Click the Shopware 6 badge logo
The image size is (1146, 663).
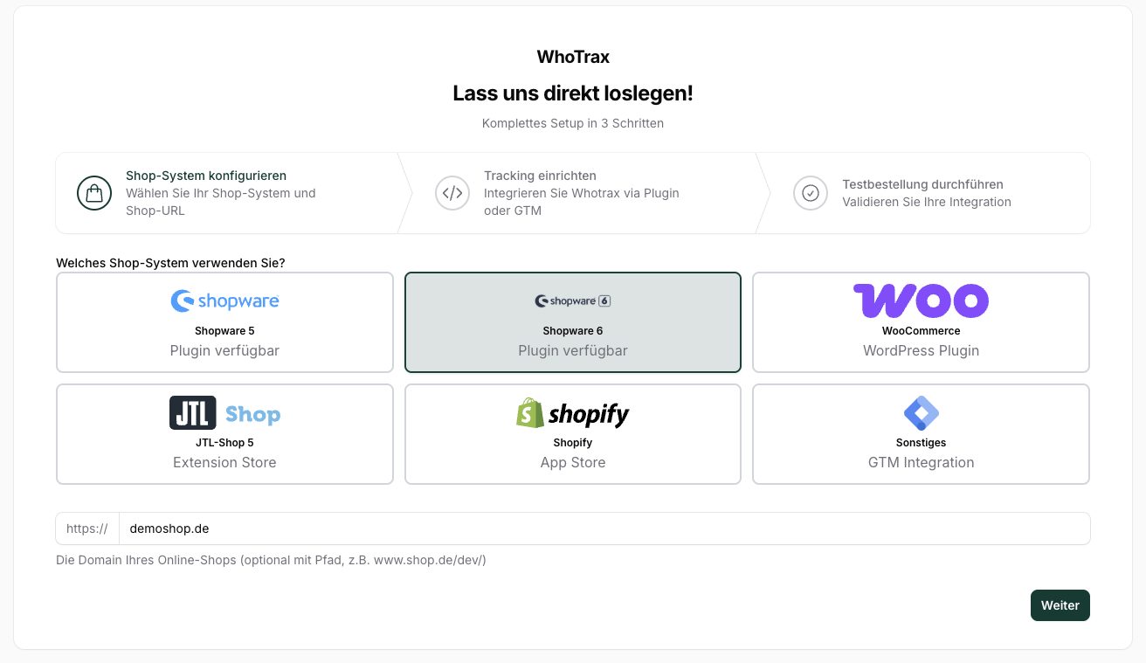coord(572,300)
